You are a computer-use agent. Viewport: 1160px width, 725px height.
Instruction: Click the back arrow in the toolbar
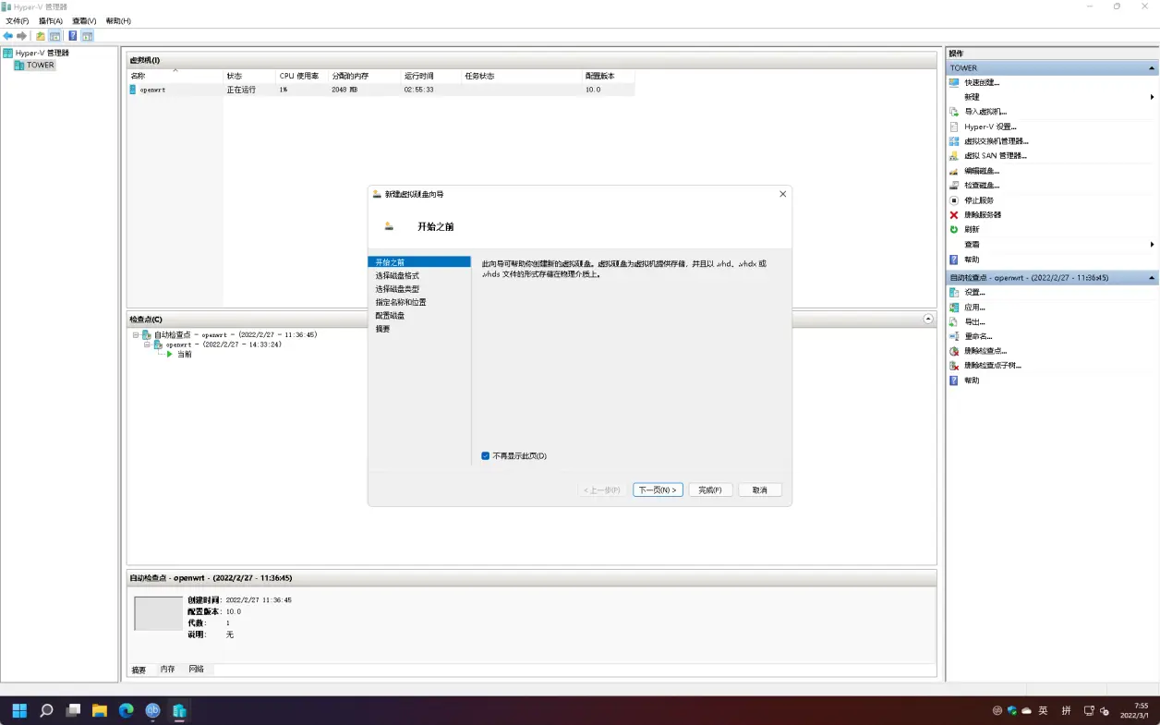point(8,36)
